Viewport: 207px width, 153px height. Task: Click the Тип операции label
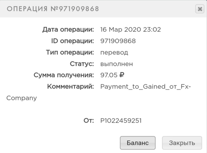tap(70, 53)
